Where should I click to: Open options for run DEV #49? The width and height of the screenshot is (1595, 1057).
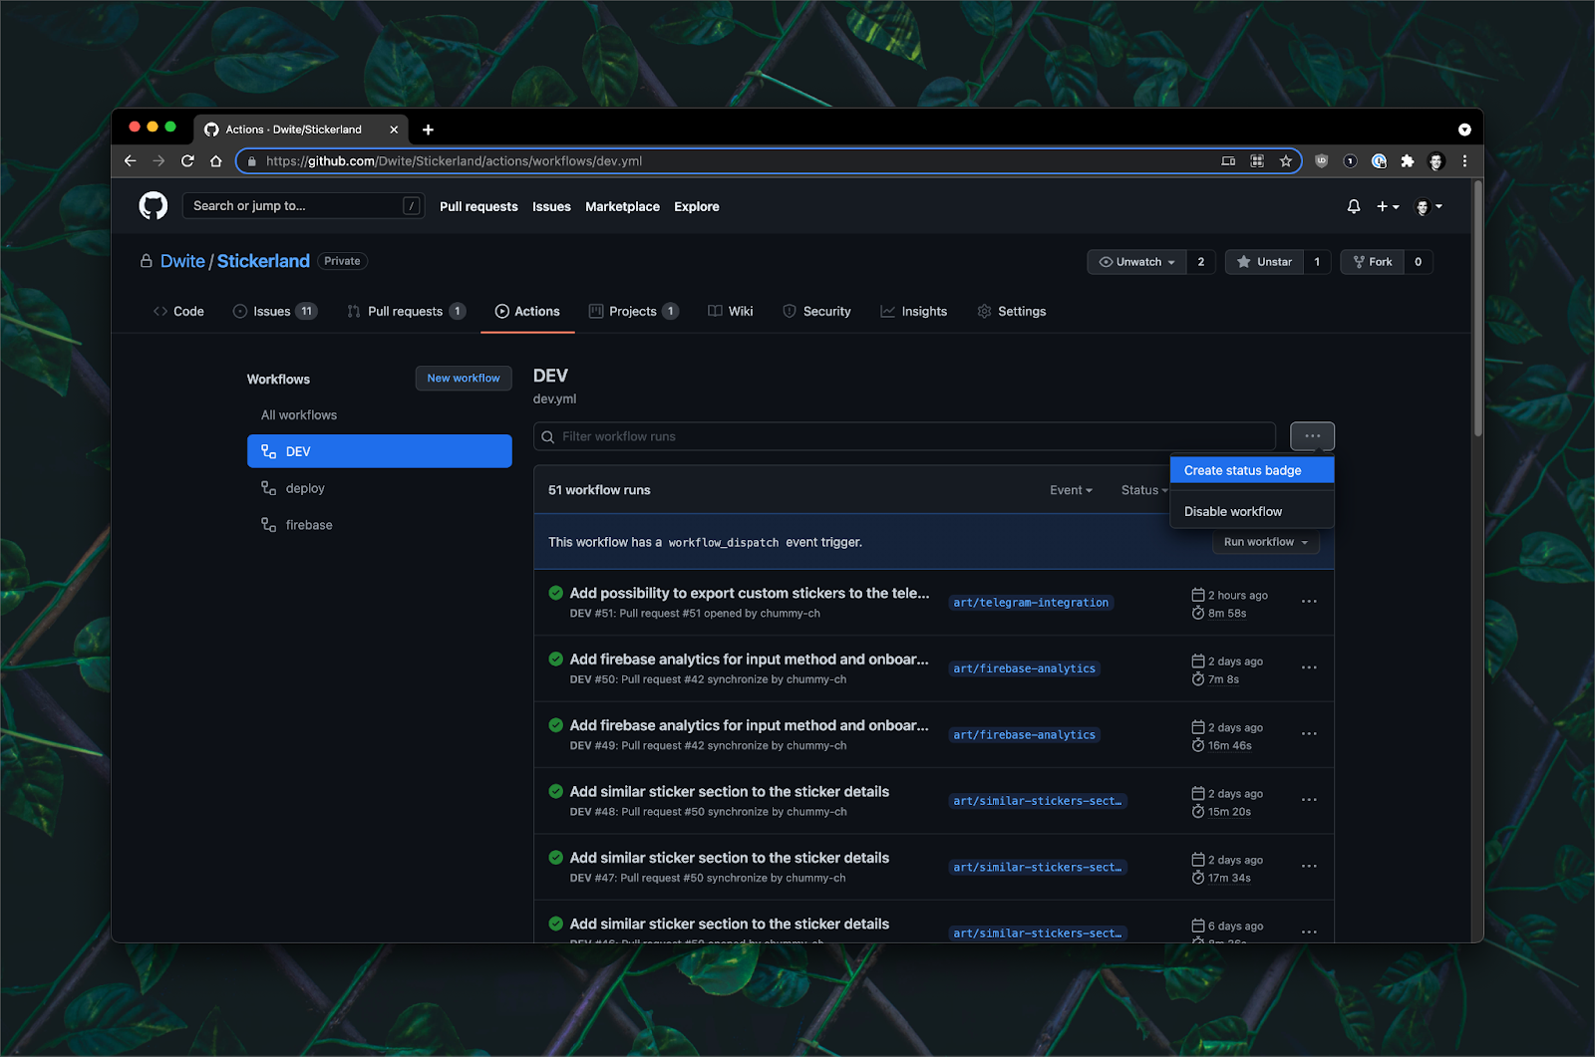point(1309,734)
